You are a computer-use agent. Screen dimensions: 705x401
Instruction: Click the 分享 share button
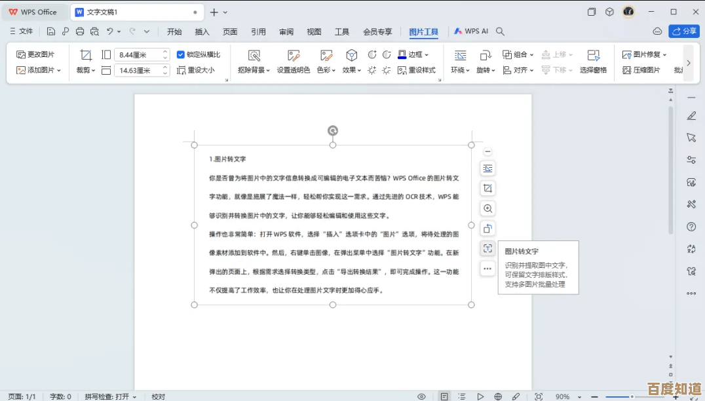[x=684, y=31]
